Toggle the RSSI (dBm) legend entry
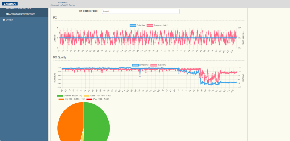The width and height of the screenshot is (290, 141). point(141,65)
